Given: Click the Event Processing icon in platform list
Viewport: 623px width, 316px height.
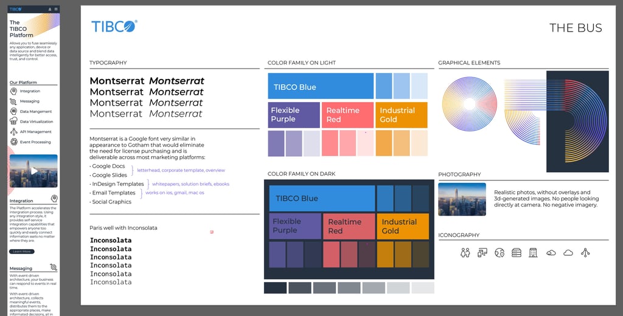Looking at the screenshot, I should (x=13, y=142).
